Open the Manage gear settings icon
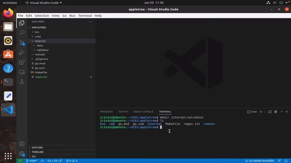The width and height of the screenshot is (291, 163). click(22, 153)
